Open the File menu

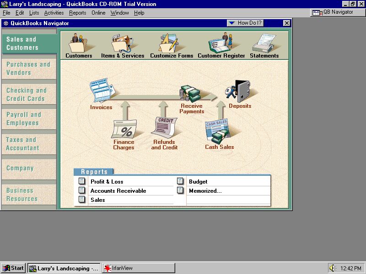tap(6, 13)
